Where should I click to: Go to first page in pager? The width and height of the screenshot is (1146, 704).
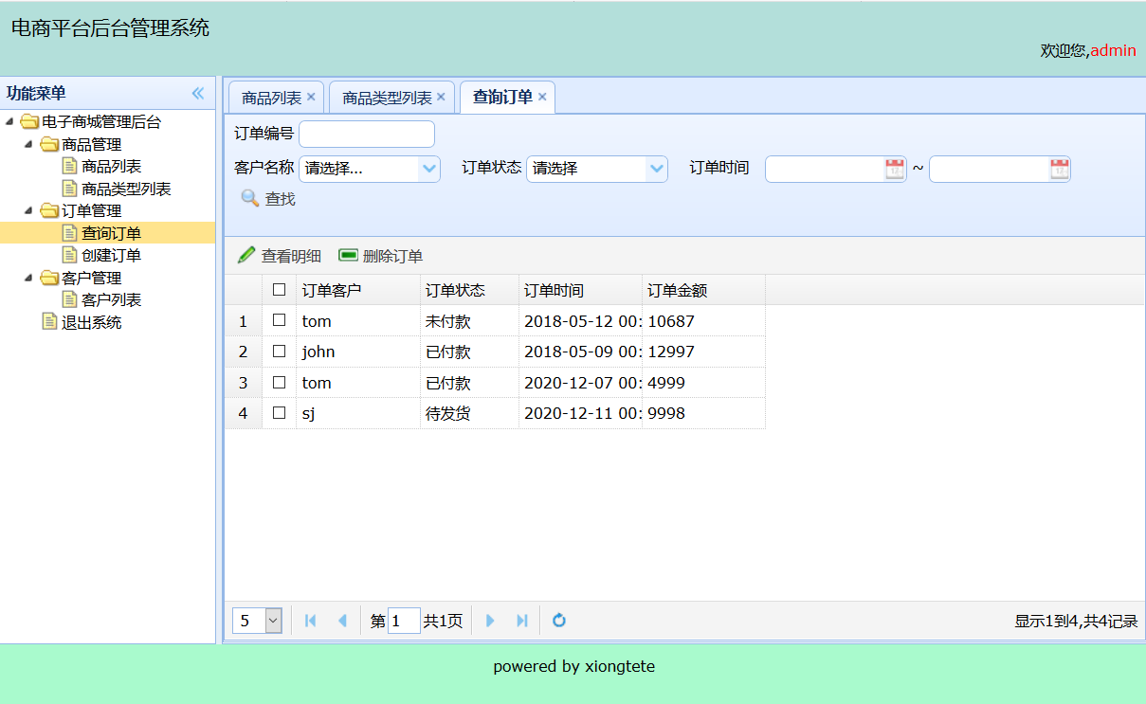(x=310, y=621)
